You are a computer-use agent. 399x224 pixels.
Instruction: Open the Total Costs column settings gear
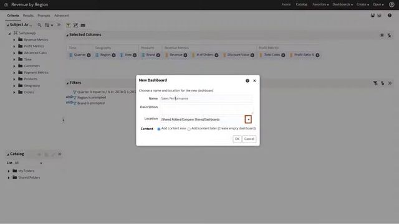(283, 55)
